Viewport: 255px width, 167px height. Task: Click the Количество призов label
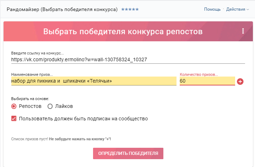pyautogui.click(x=199, y=74)
